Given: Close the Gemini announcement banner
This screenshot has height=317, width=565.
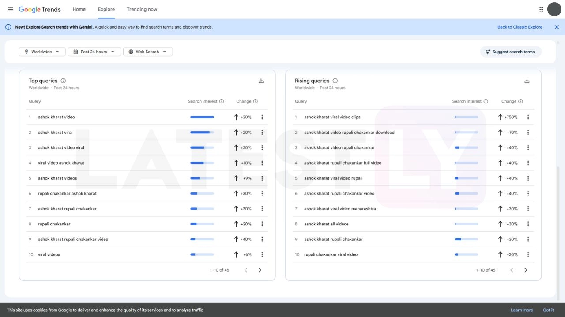Looking at the screenshot, I should 557,27.
